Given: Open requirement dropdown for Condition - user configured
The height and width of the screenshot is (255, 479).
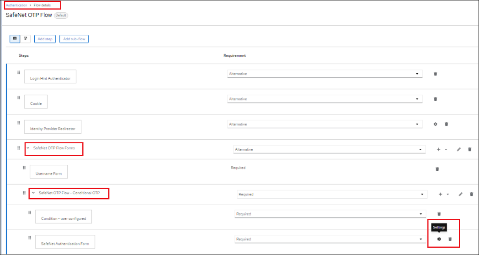Looking at the screenshot, I should point(331,214).
